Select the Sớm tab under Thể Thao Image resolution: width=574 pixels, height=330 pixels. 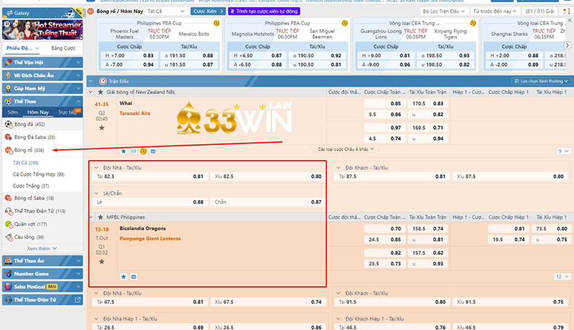pos(13,113)
